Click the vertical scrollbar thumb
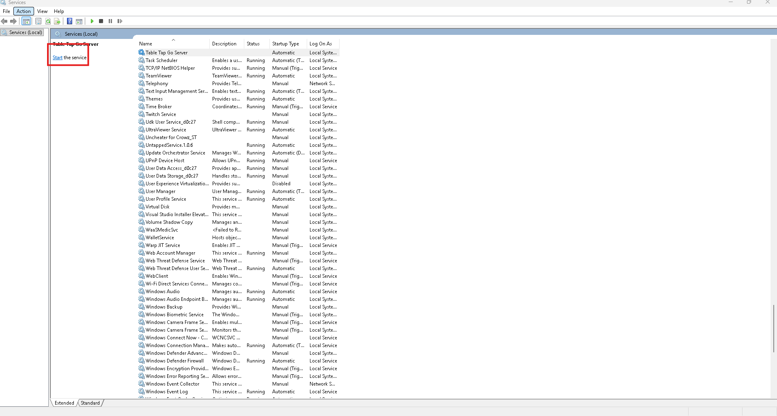The width and height of the screenshot is (777, 416). tap(773, 328)
